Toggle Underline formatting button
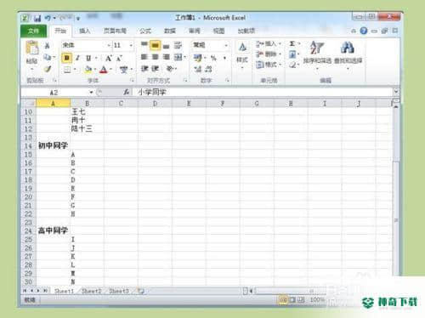Screen dimensions: 425x318 (88, 58)
